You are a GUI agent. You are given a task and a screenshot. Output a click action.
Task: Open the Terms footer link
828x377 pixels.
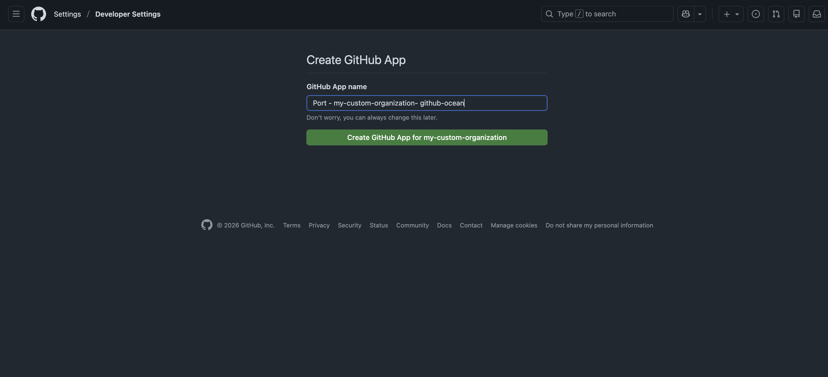[291, 225]
